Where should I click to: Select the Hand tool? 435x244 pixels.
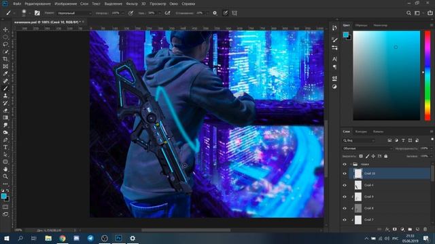coord(5,169)
